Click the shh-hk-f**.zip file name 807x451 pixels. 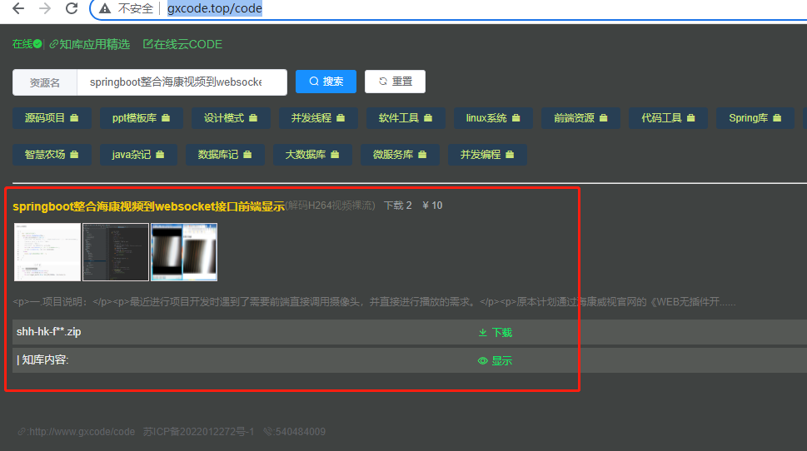(x=49, y=332)
